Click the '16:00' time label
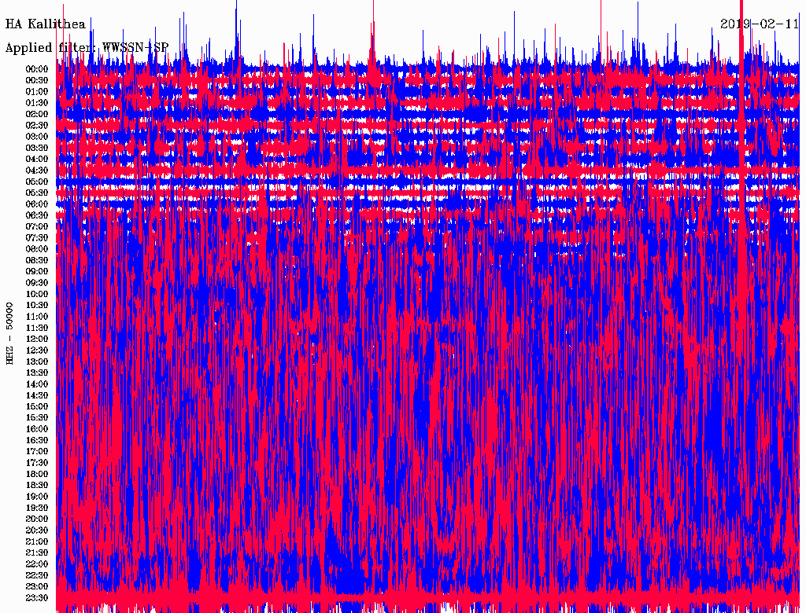The width and height of the screenshot is (806, 613). tap(37, 429)
